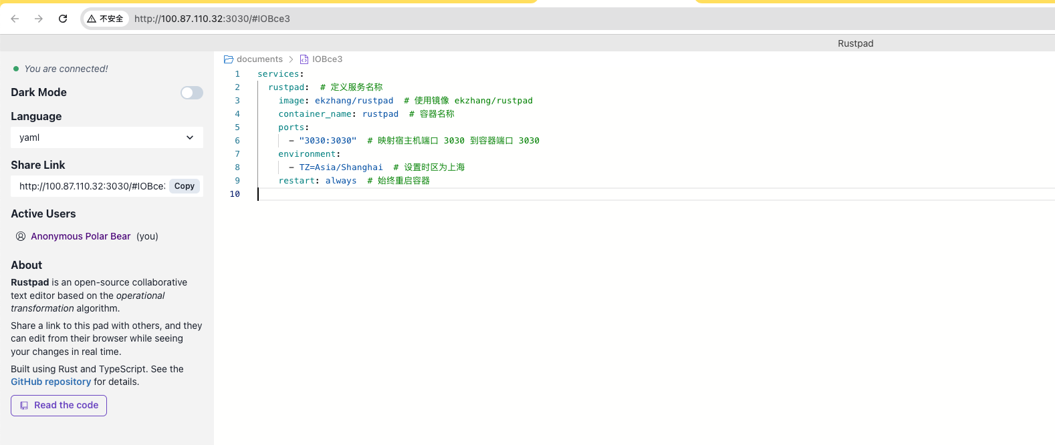Viewport: 1055px width, 445px height.
Task: Click the documents folder icon in breadcrumb
Action: (x=229, y=59)
